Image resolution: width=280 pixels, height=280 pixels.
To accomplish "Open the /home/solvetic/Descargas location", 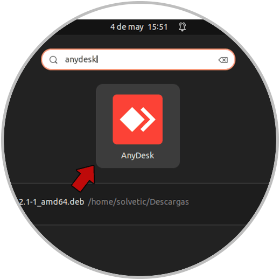I will pyautogui.click(x=138, y=202).
